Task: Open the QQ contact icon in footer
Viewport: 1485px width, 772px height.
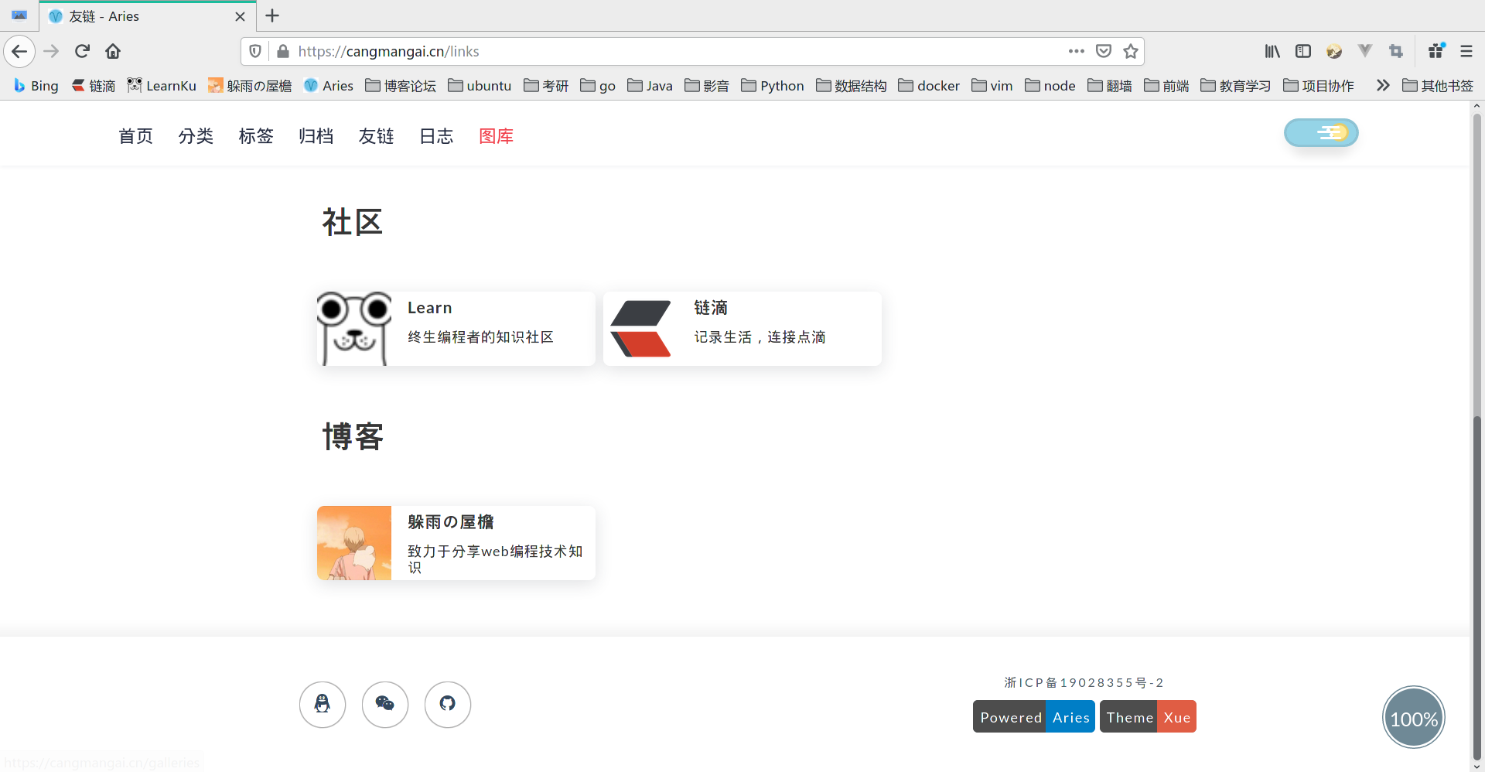Action: tap(323, 705)
